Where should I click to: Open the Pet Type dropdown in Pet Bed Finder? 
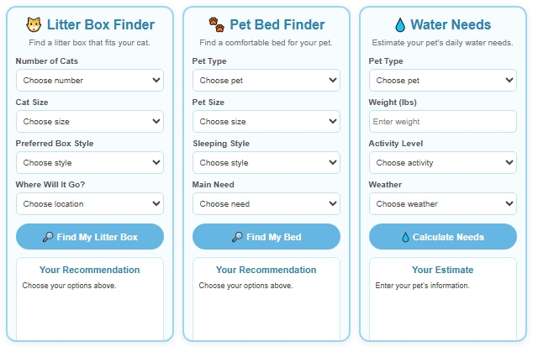point(266,80)
